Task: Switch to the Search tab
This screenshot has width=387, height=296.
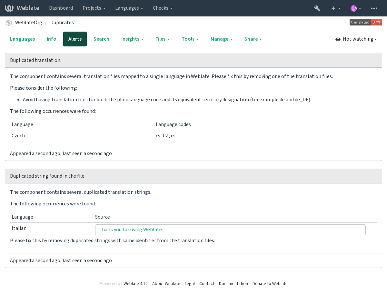Action: (x=101, y=39)
